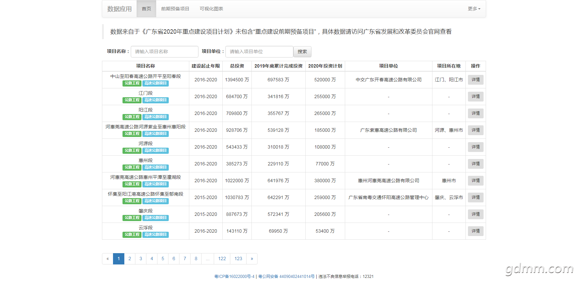Click the 项目名称 column header

tap(145, 66)
